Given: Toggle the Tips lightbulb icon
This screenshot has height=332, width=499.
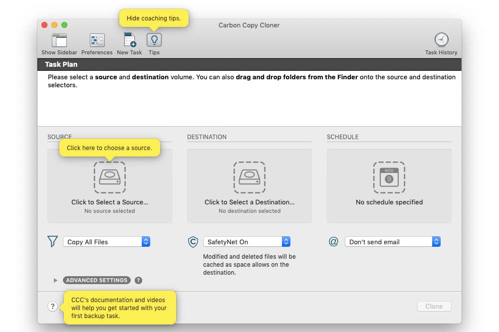Looking at the screenshot, I should click(154, 40).
